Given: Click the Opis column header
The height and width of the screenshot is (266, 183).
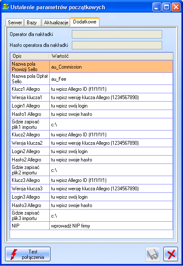Looking at the screenshot, I should (30, 56).
